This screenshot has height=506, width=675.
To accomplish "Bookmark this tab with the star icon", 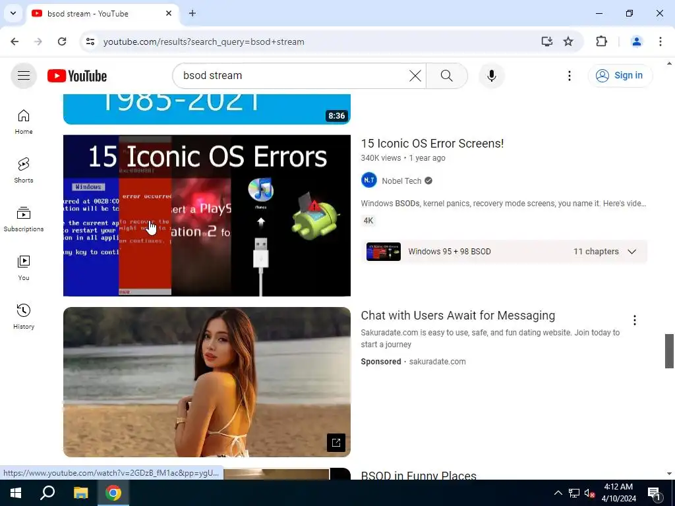I will 568,42.
